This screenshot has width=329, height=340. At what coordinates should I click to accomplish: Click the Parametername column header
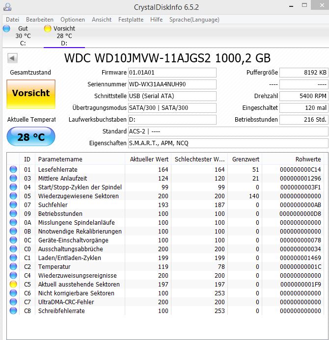coord(80,159)
